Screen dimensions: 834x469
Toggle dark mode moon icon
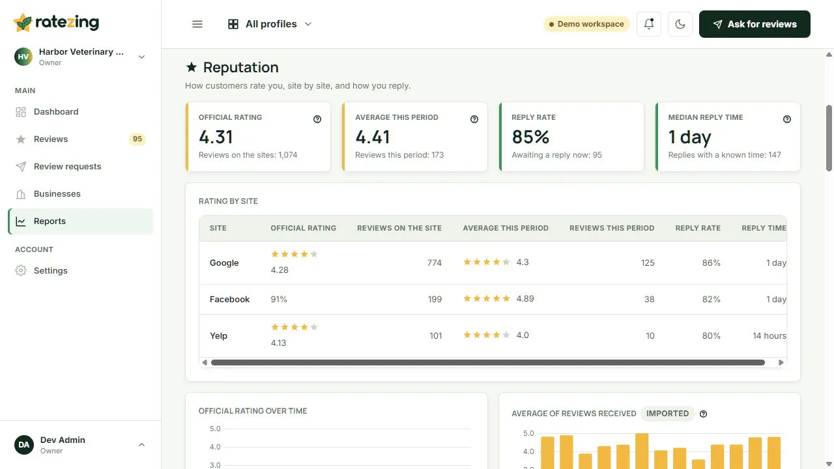680,24
